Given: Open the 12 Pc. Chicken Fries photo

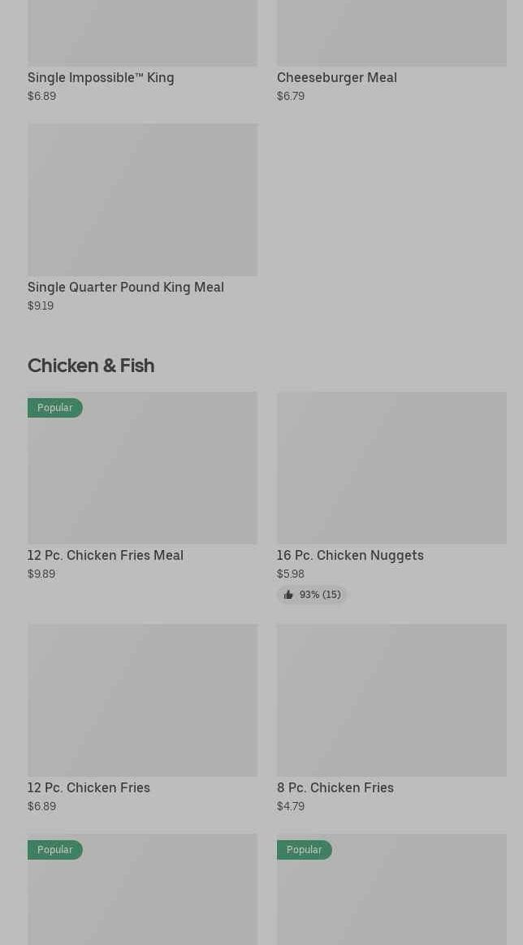Looking at the screenshot, I should tap(142, 700).
